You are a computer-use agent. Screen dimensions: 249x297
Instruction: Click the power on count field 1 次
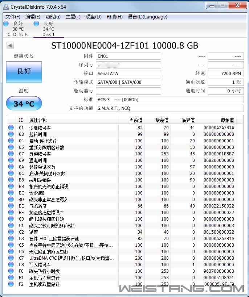[226, 82]
